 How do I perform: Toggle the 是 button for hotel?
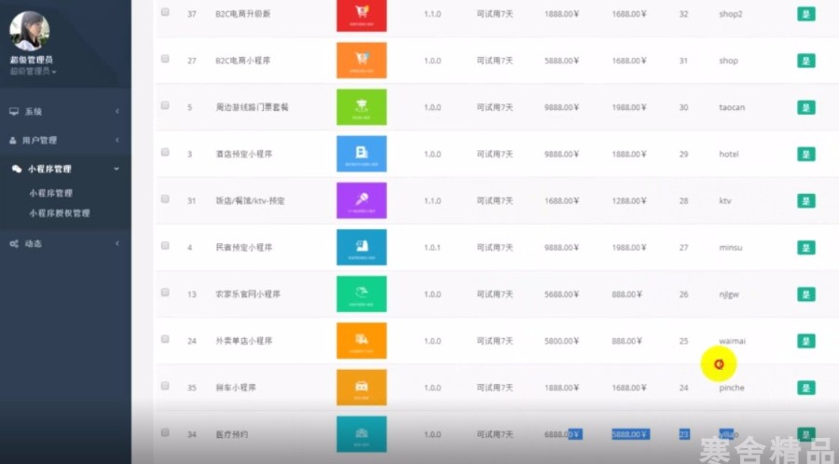click(805, 154)
